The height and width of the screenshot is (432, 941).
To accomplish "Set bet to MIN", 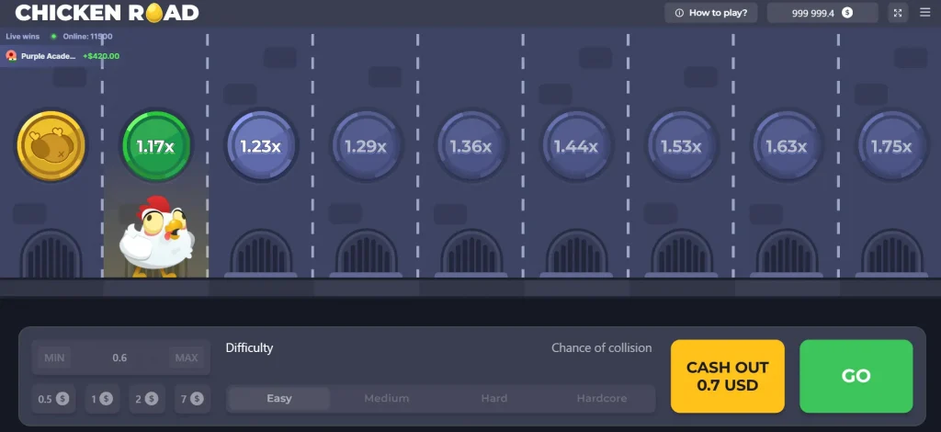I will pos(56,358).
